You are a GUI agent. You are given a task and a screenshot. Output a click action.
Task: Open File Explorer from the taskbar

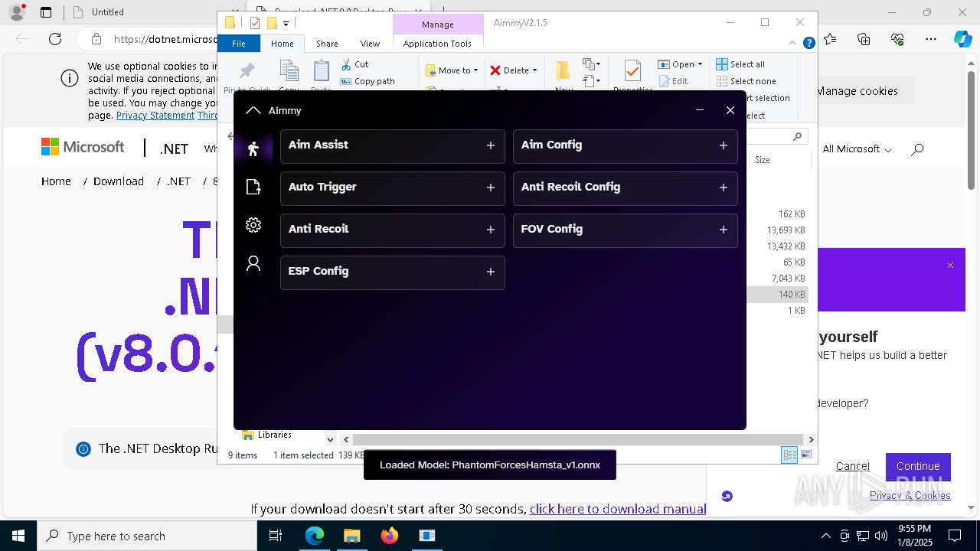(352, 536)
